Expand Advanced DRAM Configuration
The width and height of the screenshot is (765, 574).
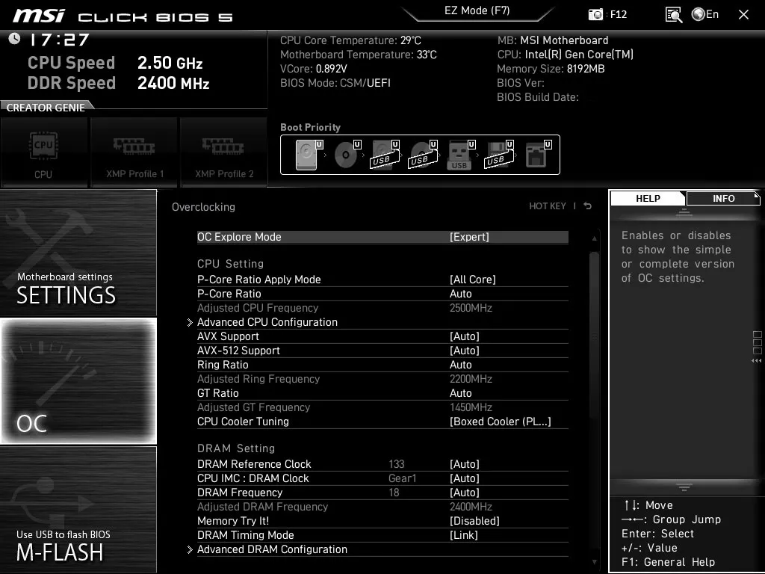[x=272, y=549]
